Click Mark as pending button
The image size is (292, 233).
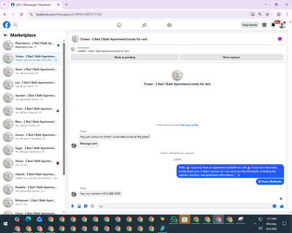pyautogui.click(x=124, y=57)
